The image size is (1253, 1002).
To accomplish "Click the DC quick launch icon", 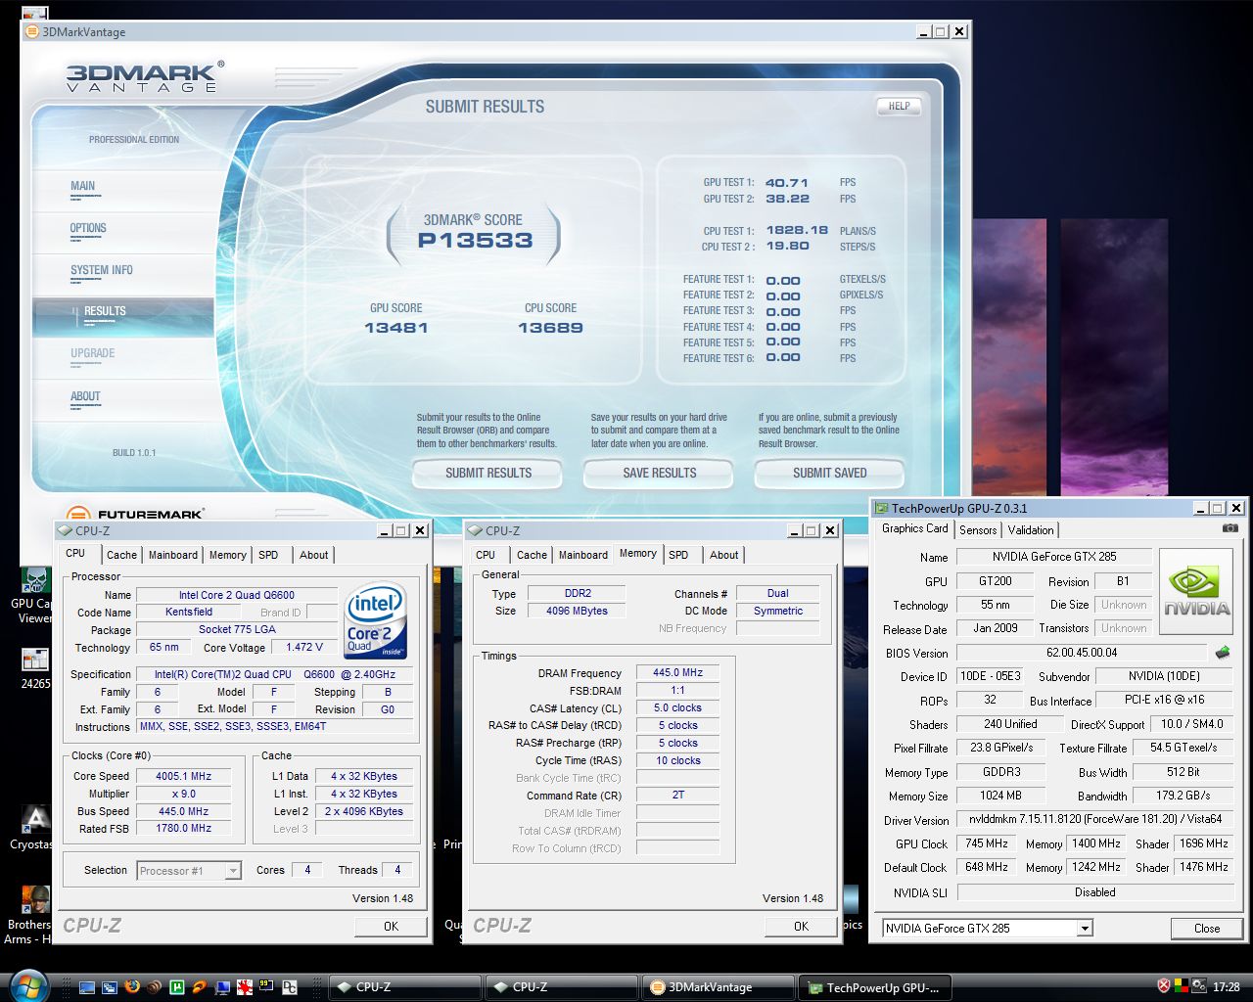I will tap(290, 987).
